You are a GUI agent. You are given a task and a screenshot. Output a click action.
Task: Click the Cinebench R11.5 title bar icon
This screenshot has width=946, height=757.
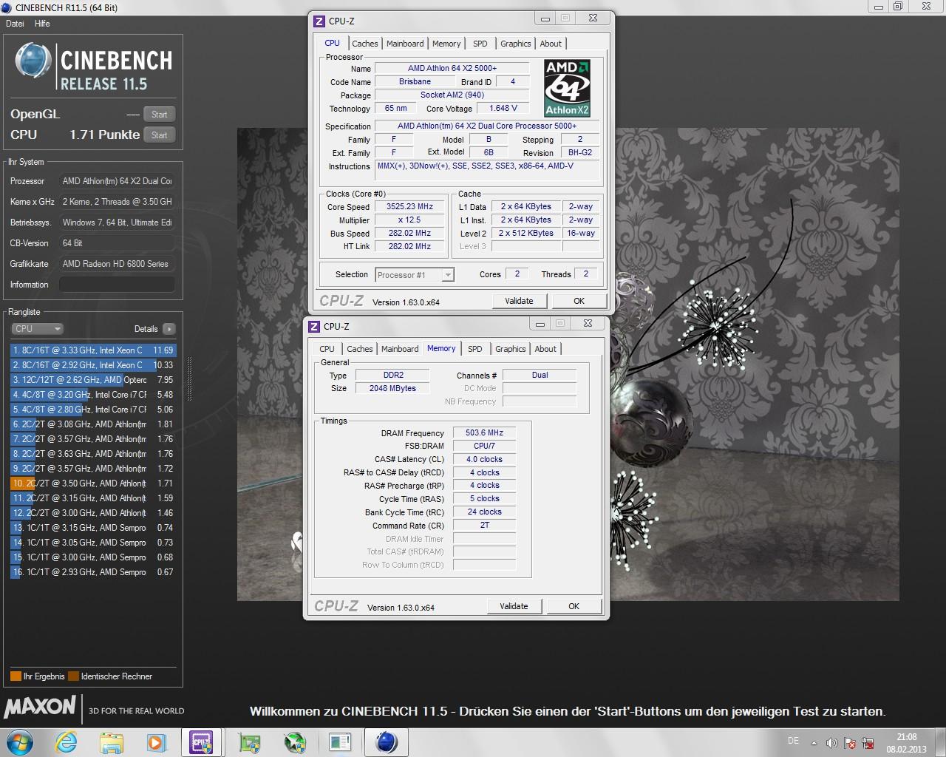coord(7,7)
